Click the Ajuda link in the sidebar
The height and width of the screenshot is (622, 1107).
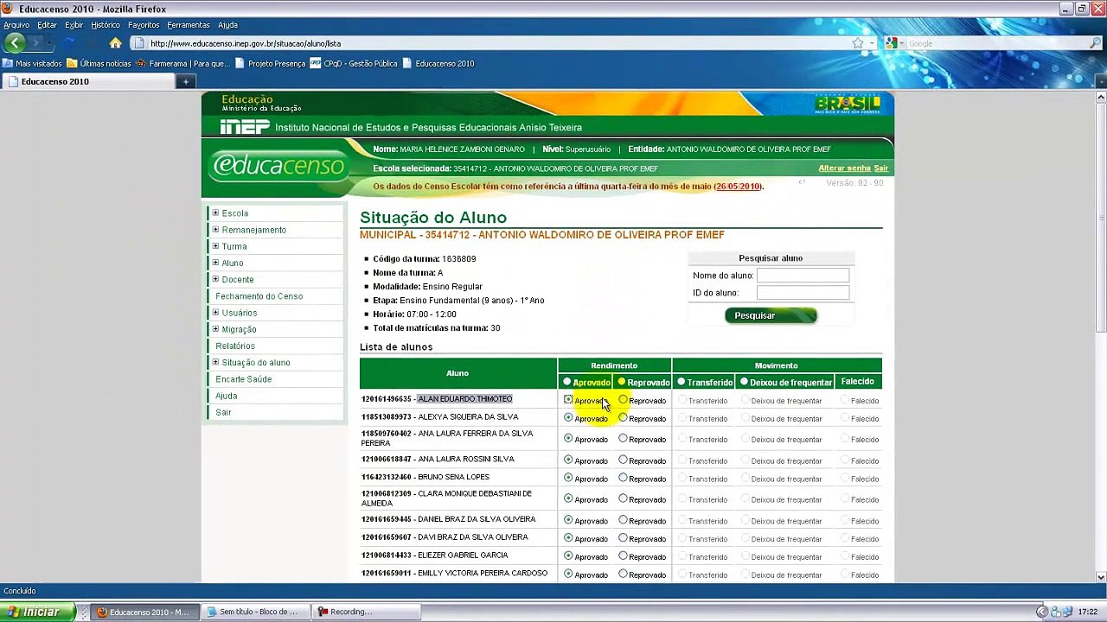(x=226, y=396)
